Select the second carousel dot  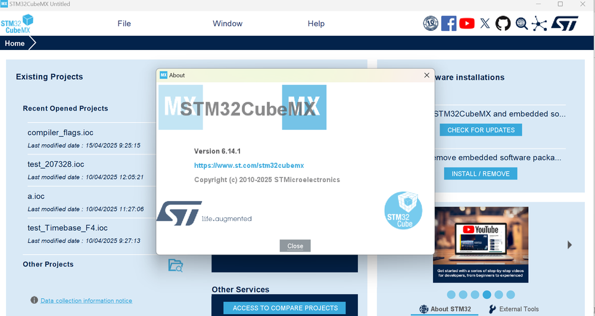(x=463, y=295)
